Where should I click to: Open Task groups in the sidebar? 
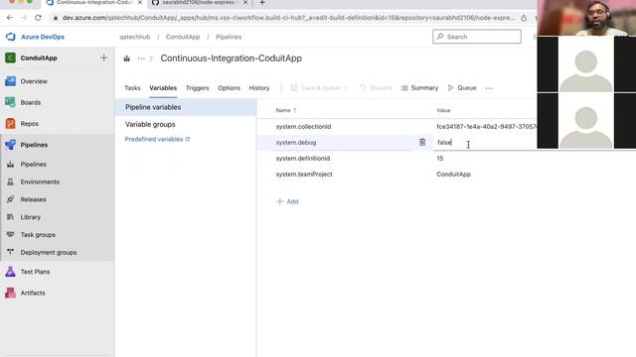[x=38, y=235]
